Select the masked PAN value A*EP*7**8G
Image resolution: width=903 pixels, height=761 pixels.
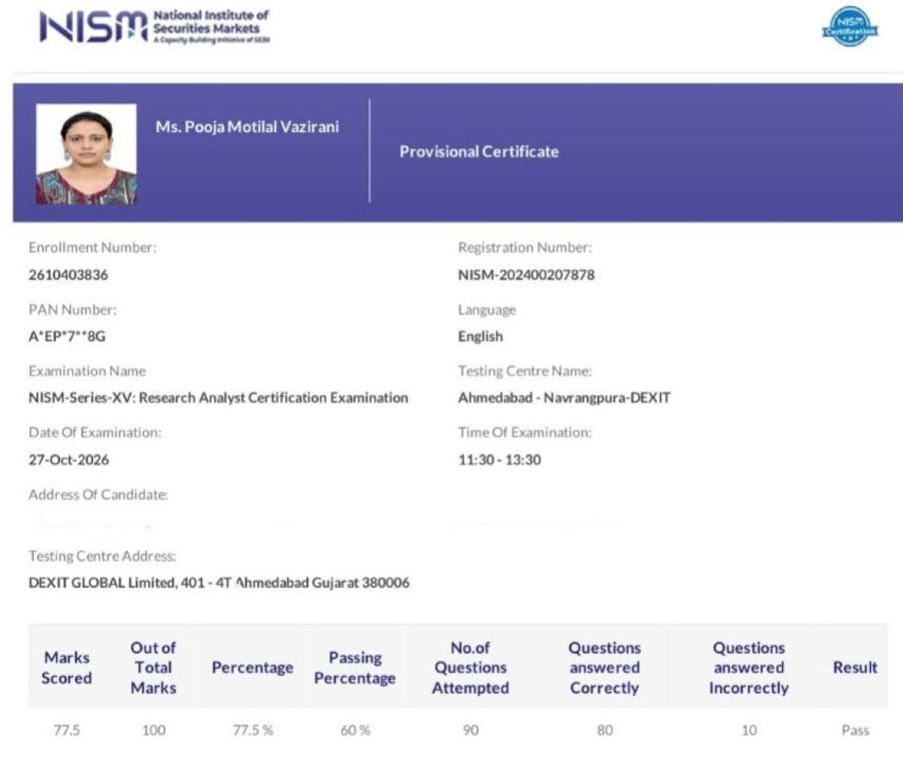[x=67, y=336]
